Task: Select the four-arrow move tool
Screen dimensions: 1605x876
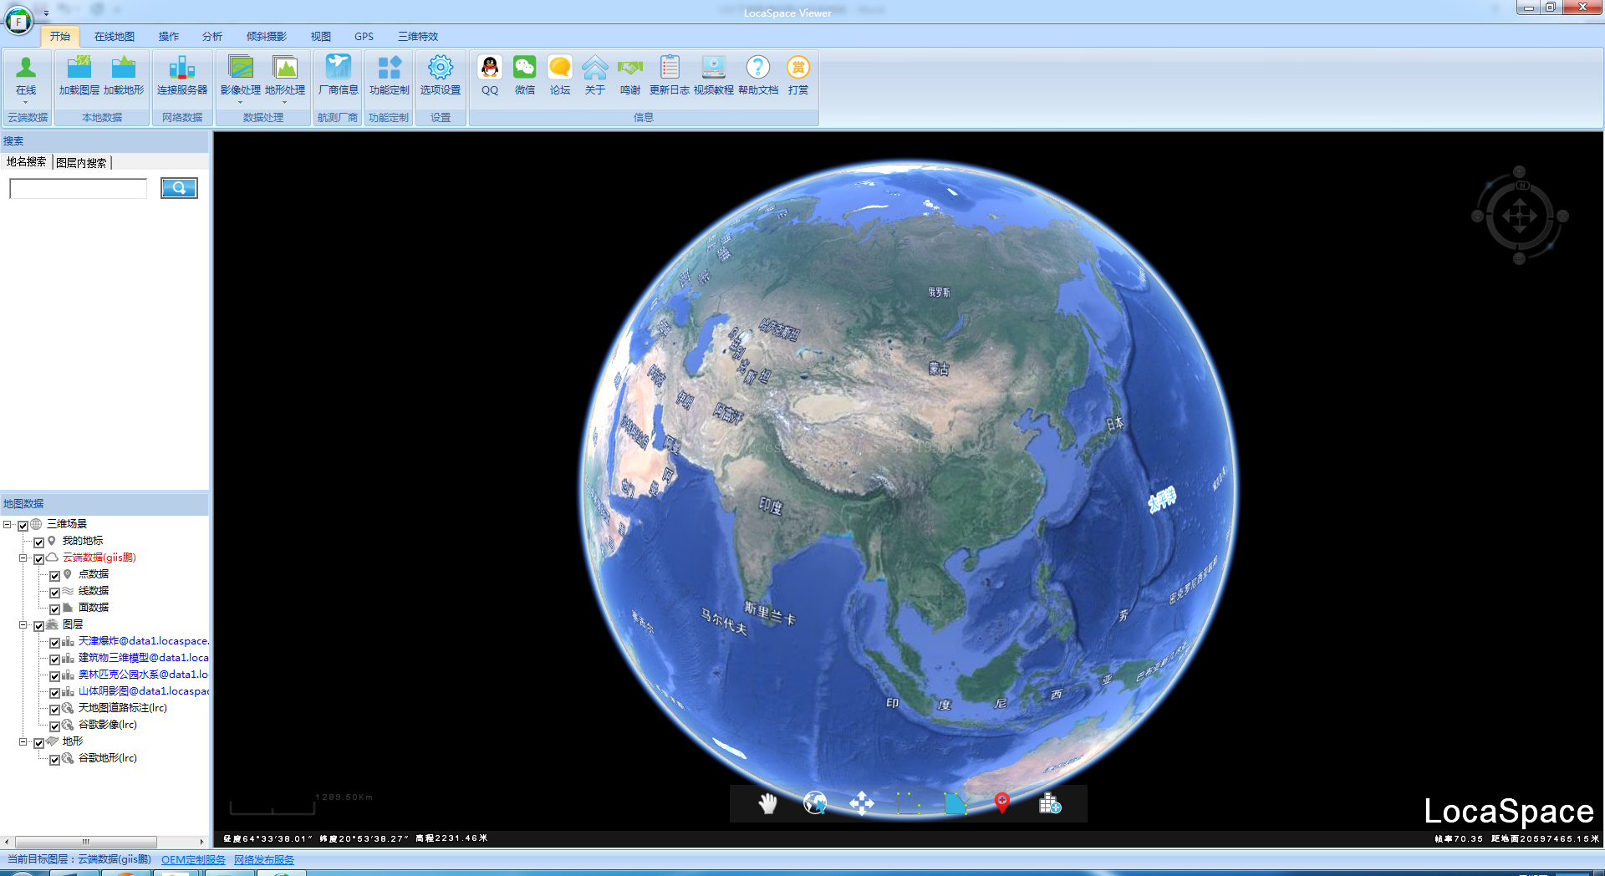Action: pyautogui.click(x=862, y=803)
